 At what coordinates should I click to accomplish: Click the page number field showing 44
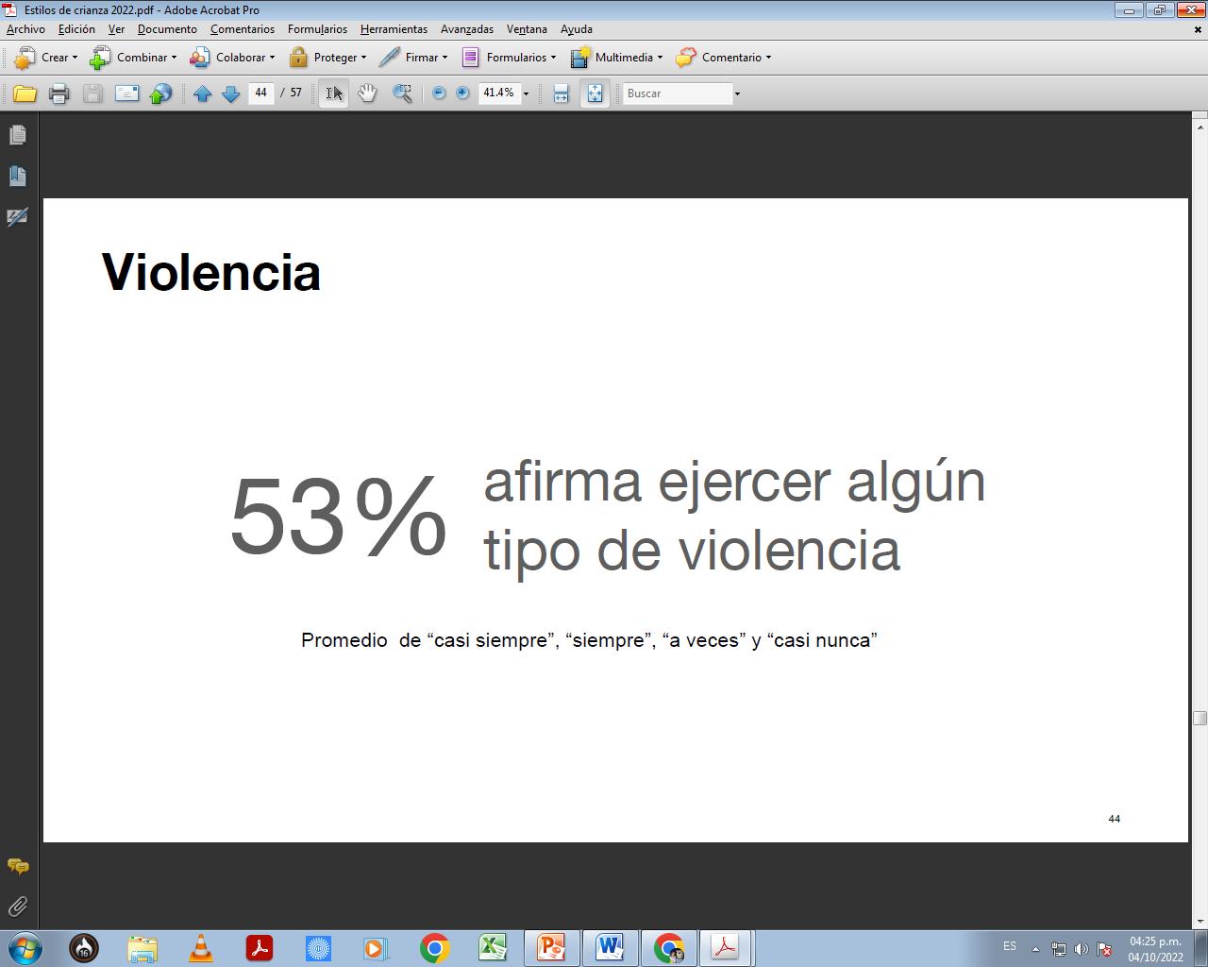(260, 93)
